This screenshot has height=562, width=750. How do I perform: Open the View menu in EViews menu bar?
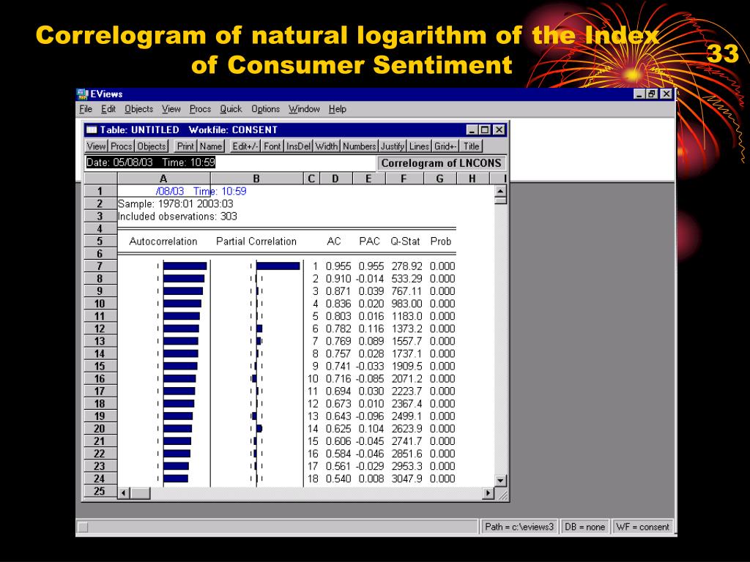point(171,109)
